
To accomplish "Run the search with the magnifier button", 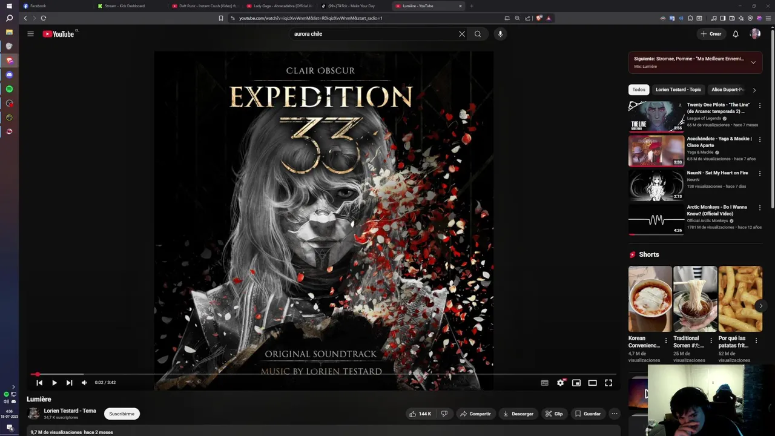I will pos(478,34).
